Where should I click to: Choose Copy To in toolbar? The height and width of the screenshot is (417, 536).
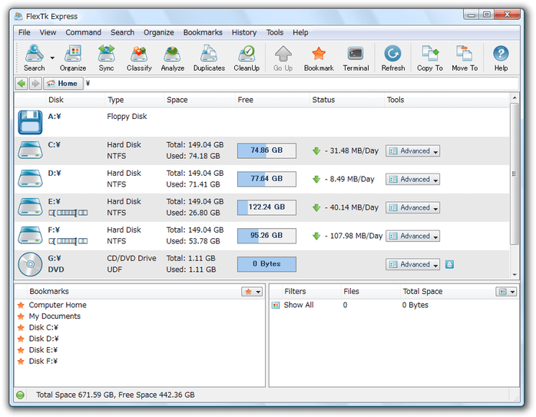click(x=430, y=58)
